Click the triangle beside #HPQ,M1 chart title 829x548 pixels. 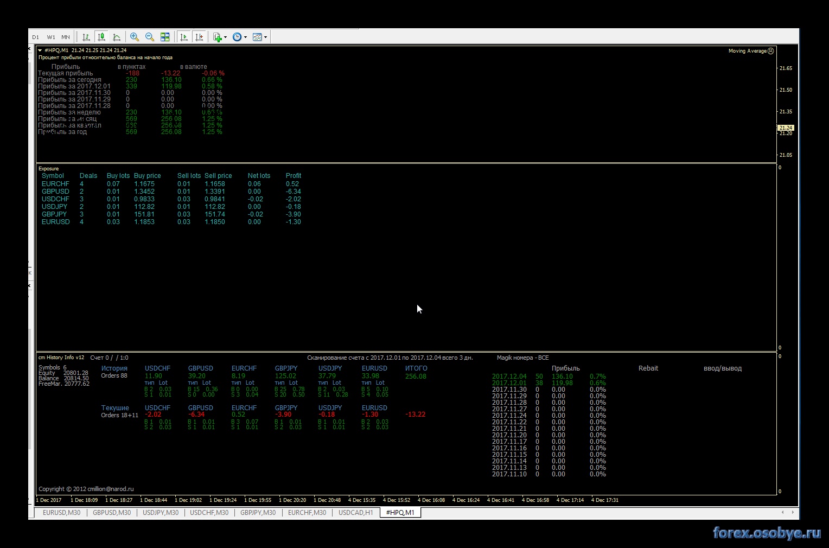coord(40,50)
